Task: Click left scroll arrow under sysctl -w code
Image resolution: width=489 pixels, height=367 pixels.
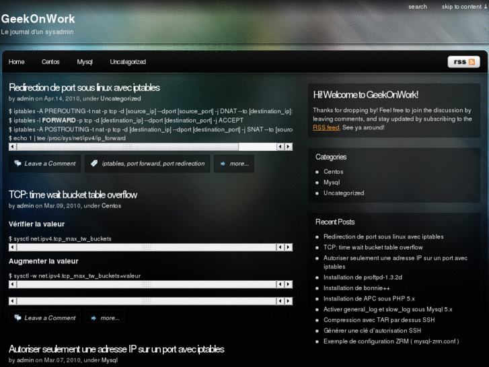Action: [13, 284]
